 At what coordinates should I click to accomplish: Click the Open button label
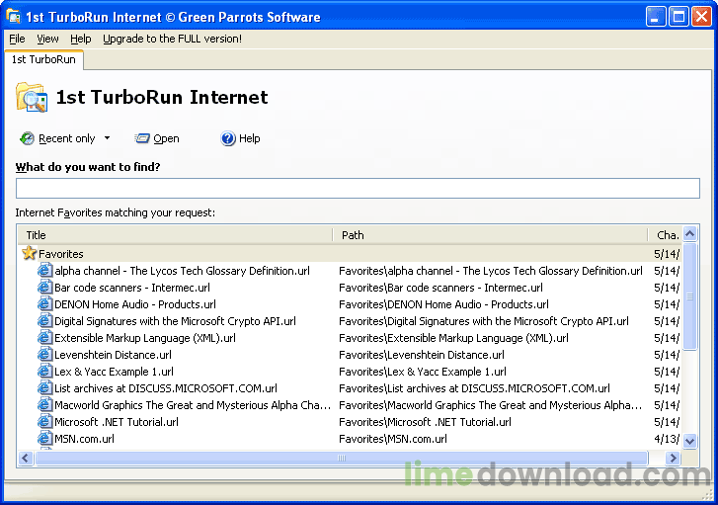click(x=166, y=138)
